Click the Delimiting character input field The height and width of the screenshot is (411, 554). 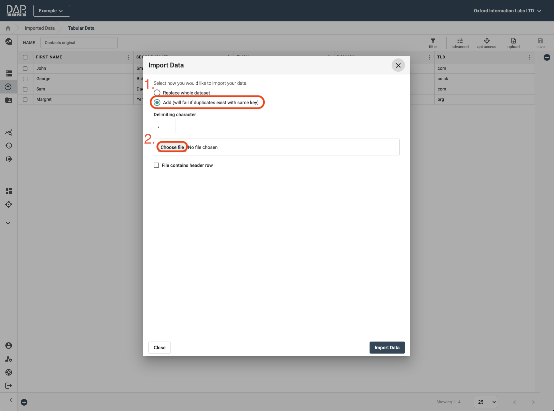point(164,126)
